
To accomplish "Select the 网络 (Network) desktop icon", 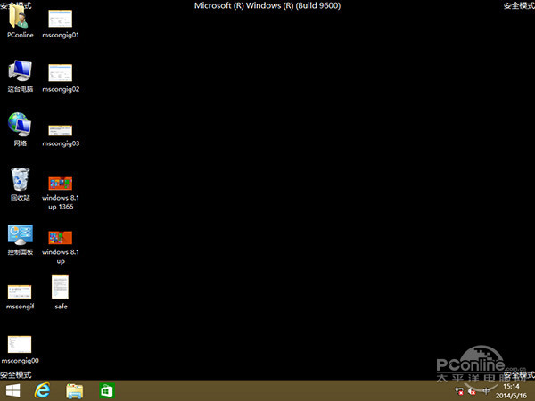I will click(20, 127).
